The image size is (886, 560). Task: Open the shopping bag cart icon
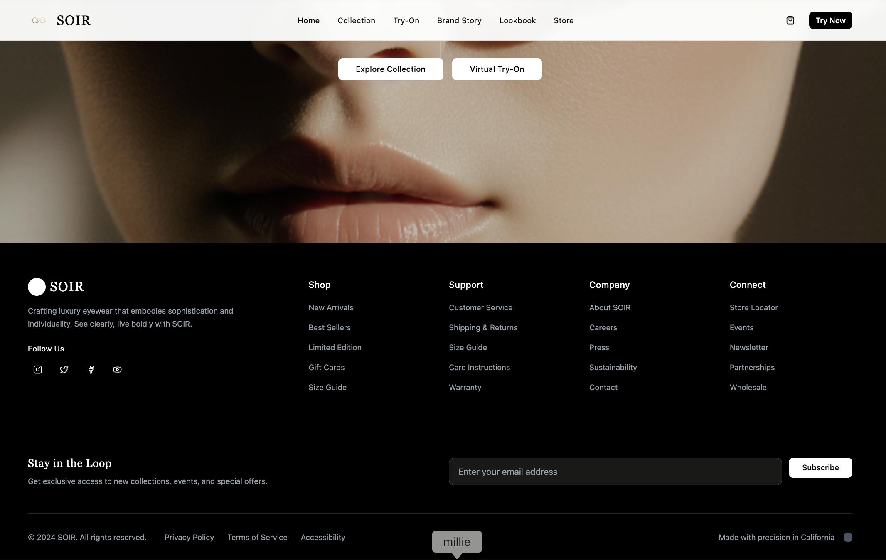point(790,20)
